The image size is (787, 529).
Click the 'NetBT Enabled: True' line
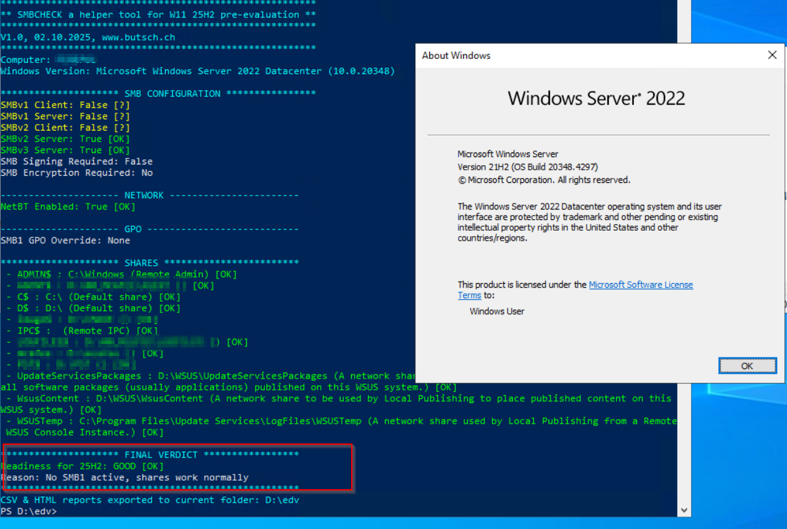tap(68, 207)
